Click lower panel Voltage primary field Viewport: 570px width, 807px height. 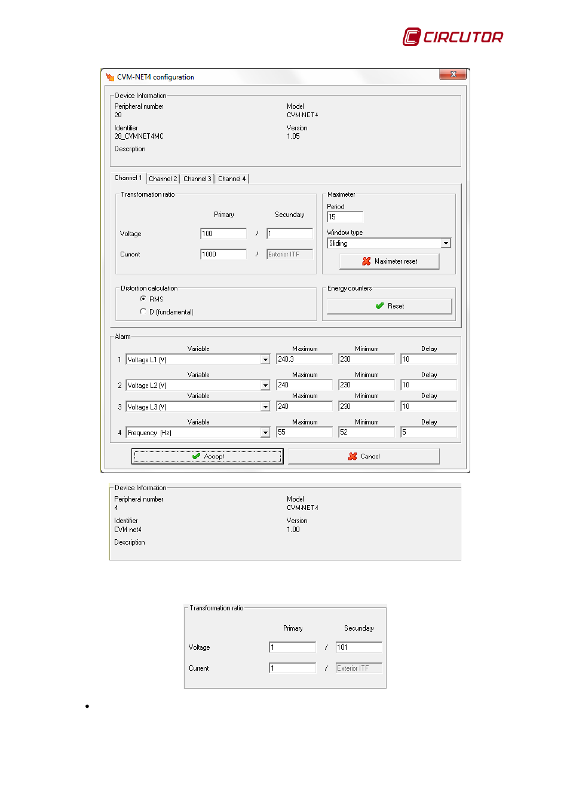293,647
